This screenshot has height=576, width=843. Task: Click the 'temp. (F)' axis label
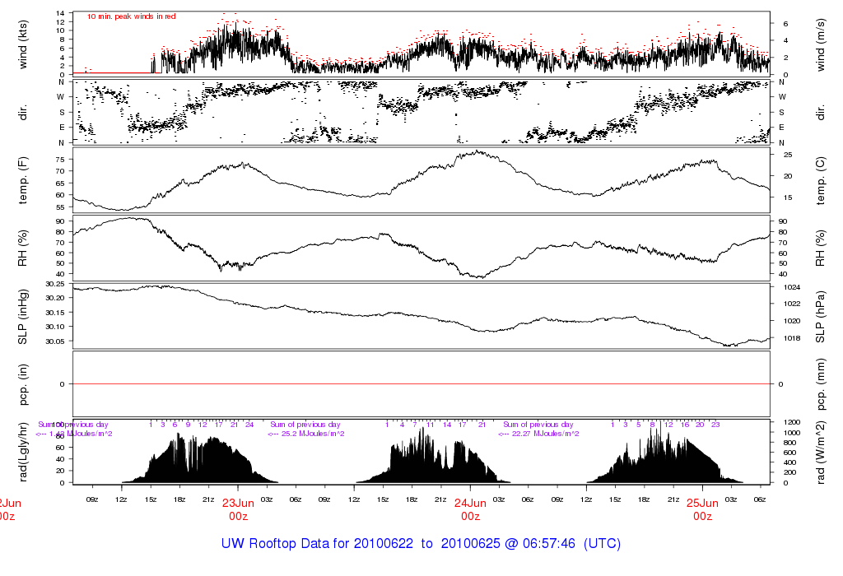[x=22, y=180]
